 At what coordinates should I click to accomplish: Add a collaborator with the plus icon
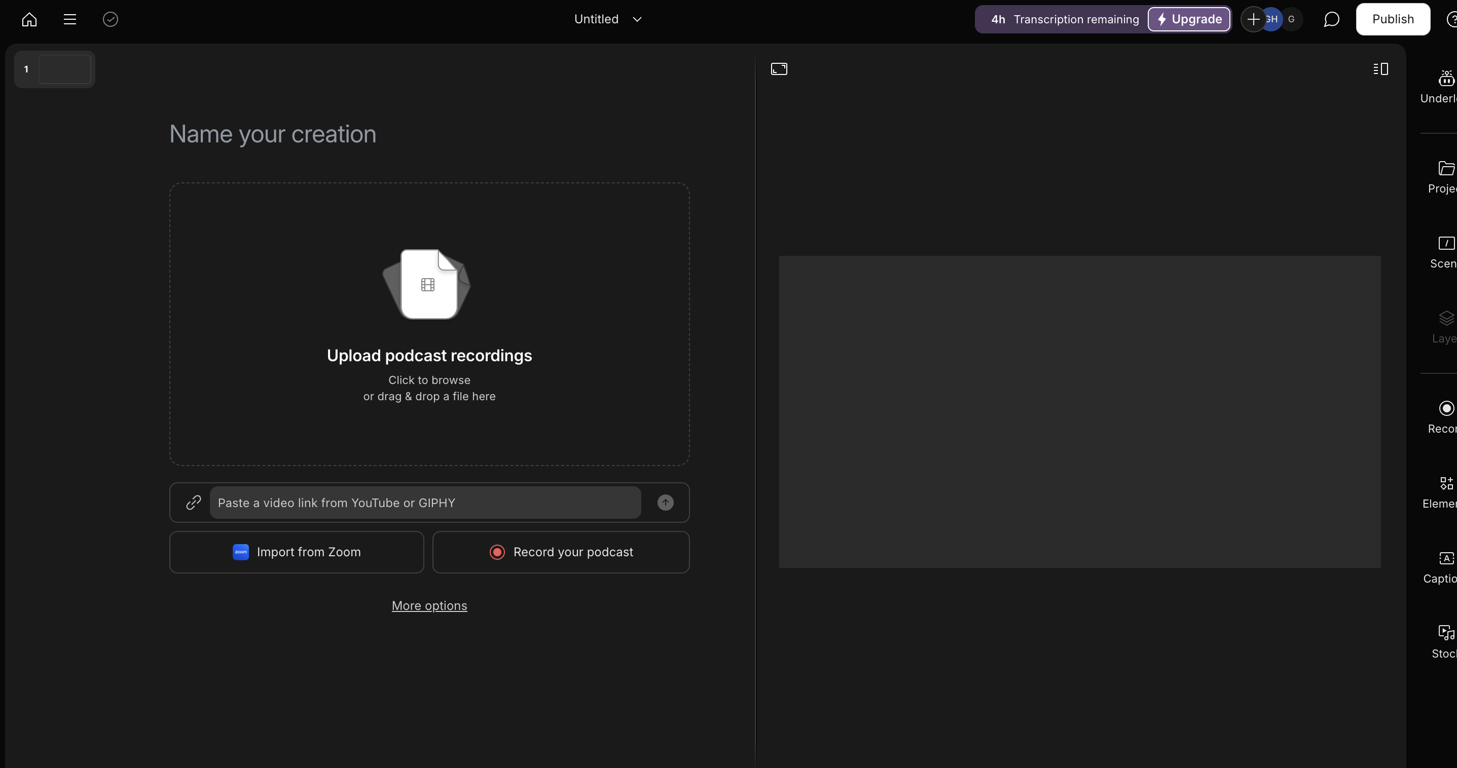1253,19
